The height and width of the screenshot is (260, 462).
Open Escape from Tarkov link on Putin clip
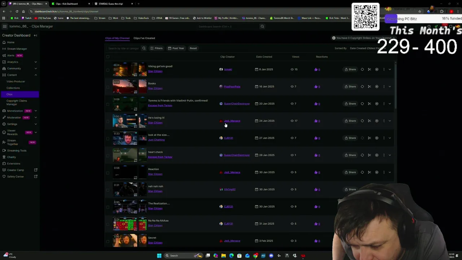(160, 105)
